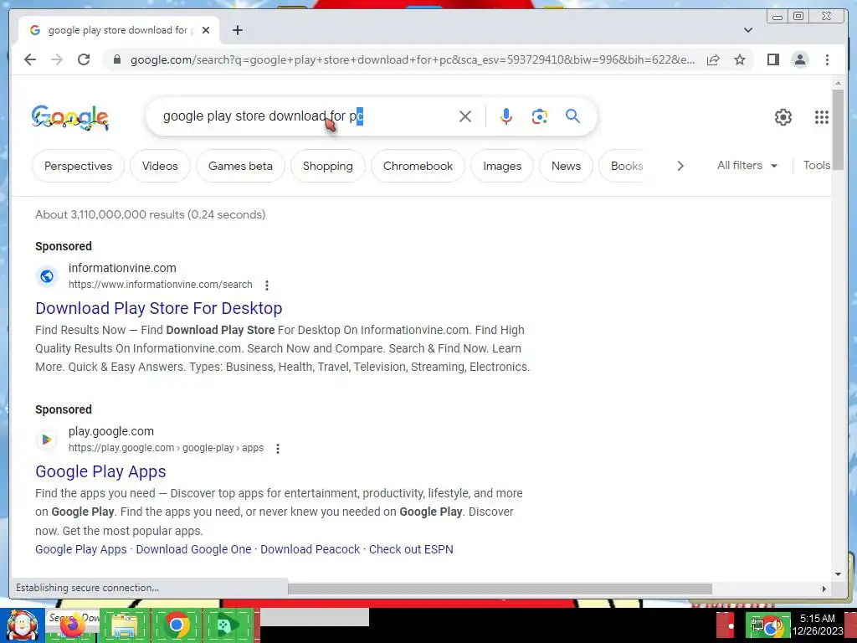This screenshot has height=643, width=857.
Task: Click the vertical scrollbar up arrow
Action: 838,83
